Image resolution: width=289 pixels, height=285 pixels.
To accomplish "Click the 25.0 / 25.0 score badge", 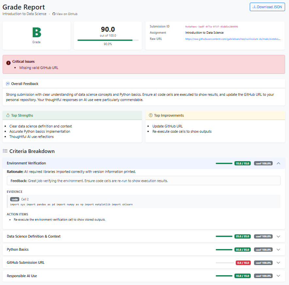I will click(243, 236).
